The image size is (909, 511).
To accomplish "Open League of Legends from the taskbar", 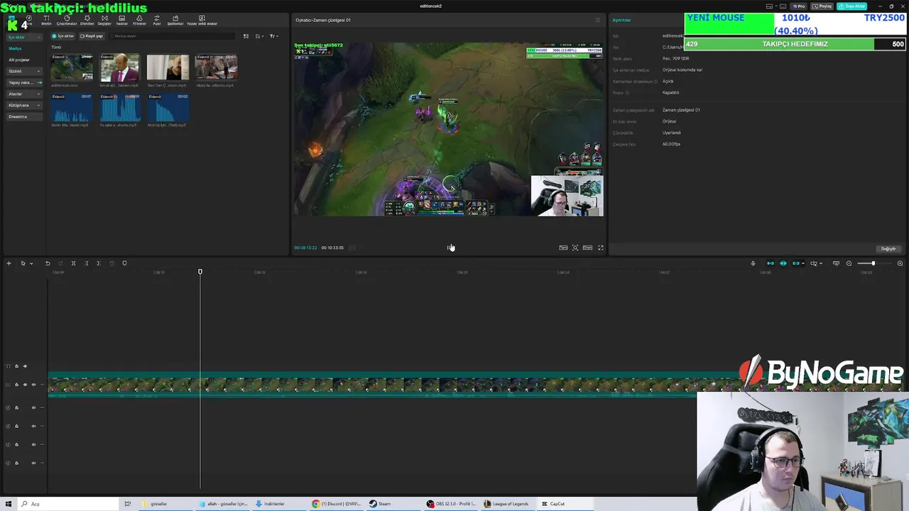I will 506,504.
